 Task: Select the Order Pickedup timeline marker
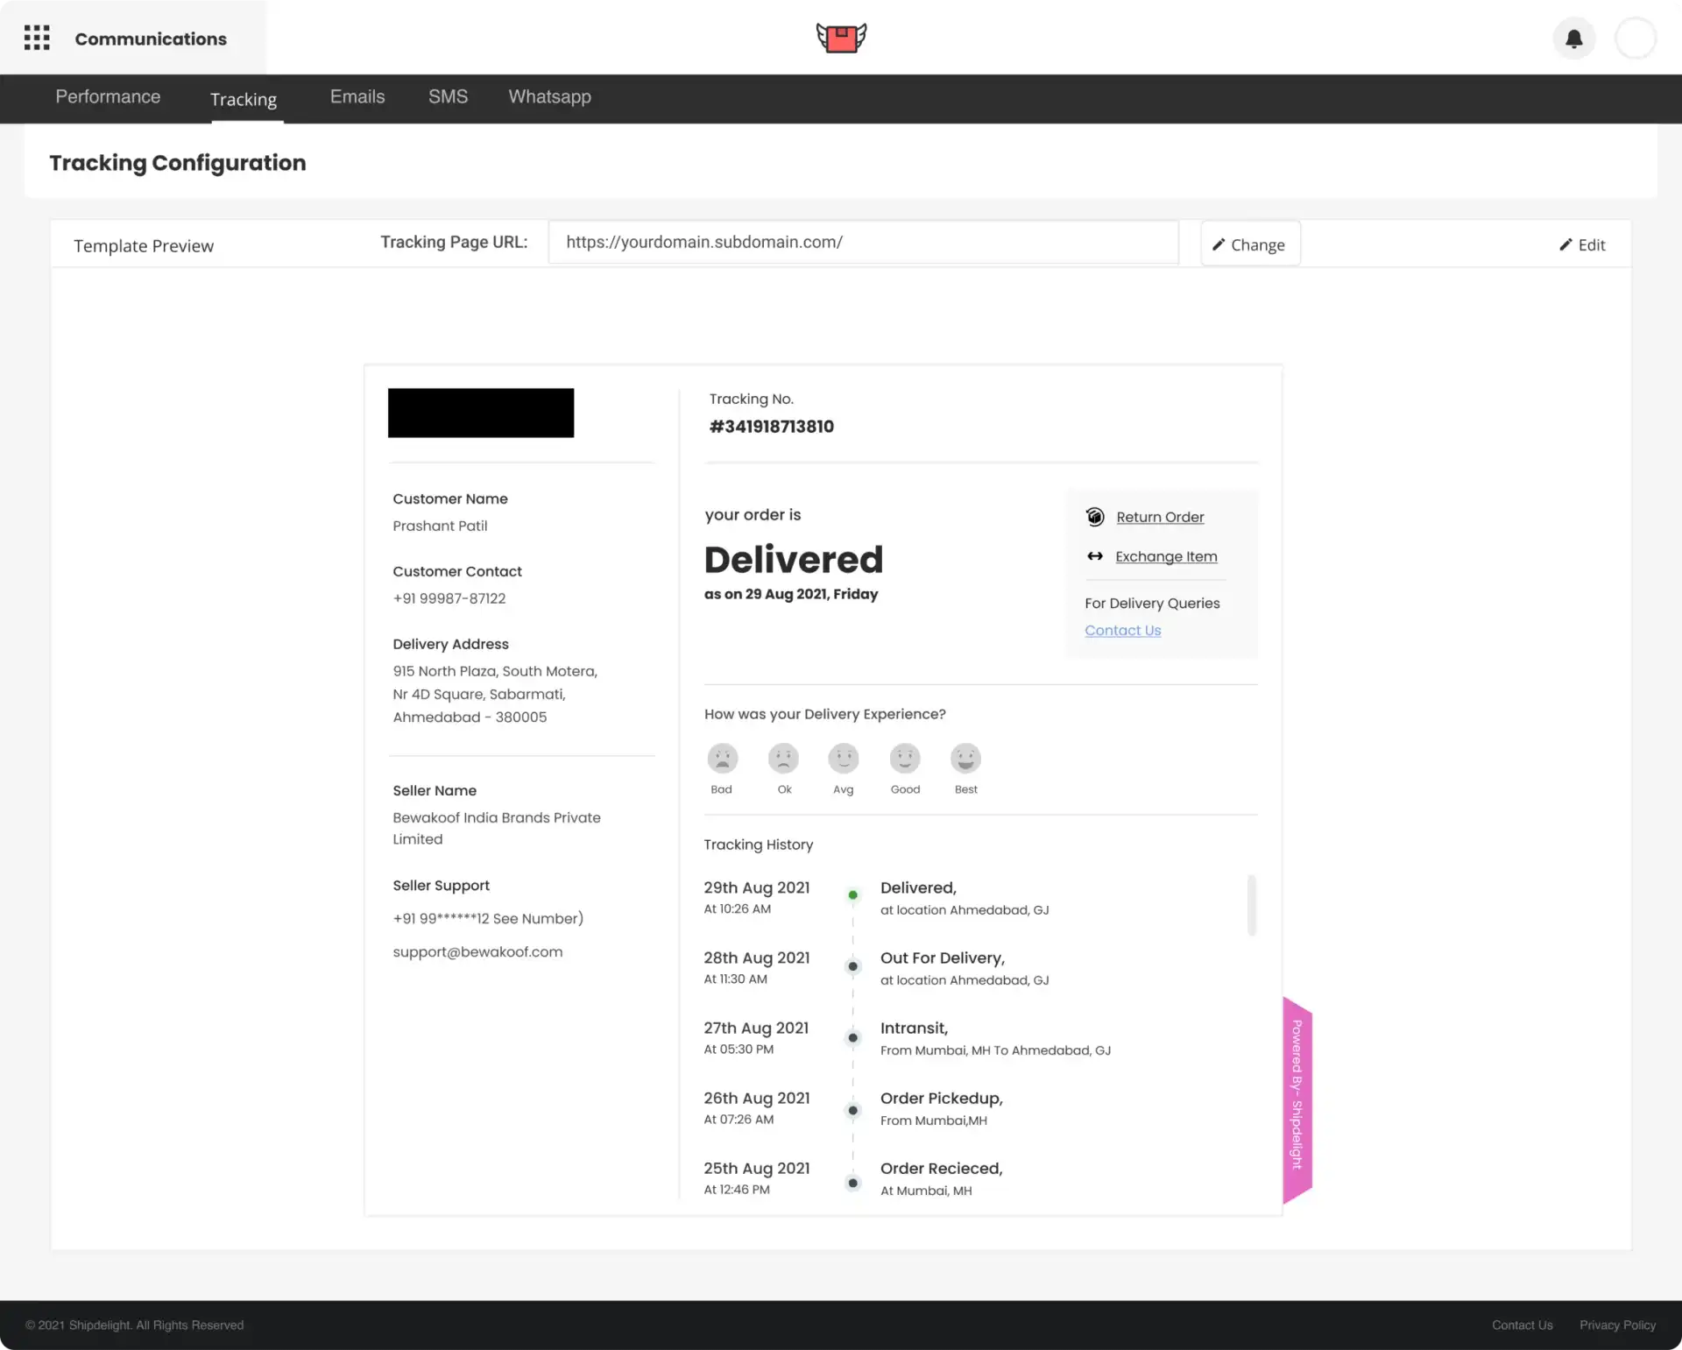852,1111
